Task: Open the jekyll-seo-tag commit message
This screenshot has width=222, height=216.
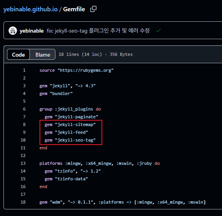Action: 98,31
